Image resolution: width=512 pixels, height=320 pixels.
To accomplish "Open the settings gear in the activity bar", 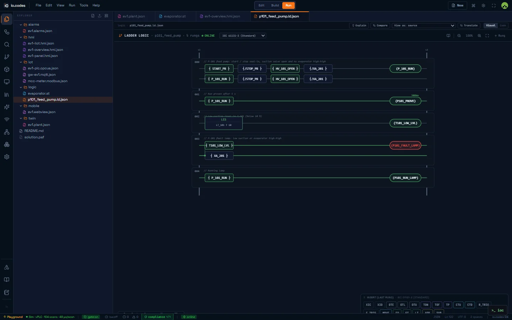I will pyautogui.click(x=6, y=157).
